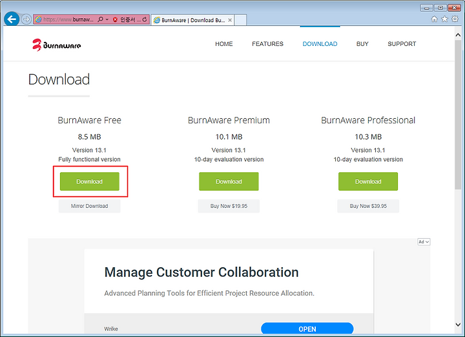Screen dimensions: 465x337
Task: Click the 10.3 MB size text
Action: coord(368,137)
